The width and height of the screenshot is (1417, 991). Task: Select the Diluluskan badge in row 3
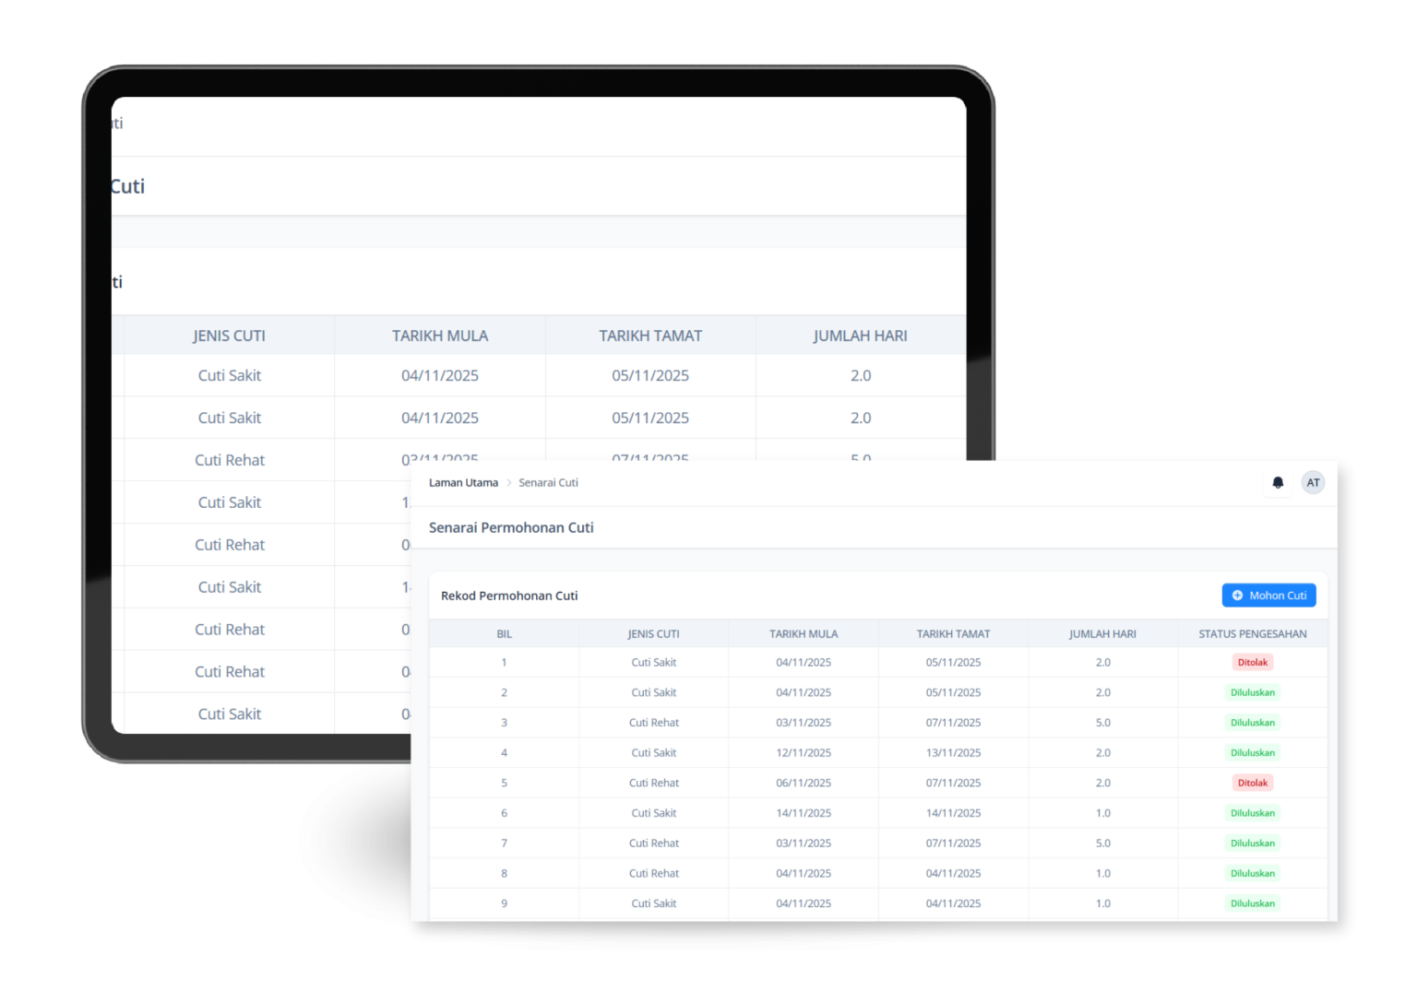click(1252, 723)
